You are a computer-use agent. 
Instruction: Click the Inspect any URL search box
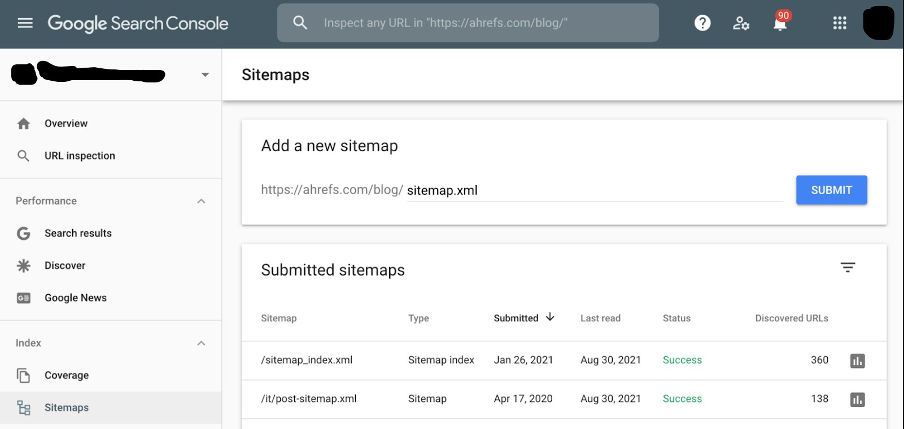[468, 23]
